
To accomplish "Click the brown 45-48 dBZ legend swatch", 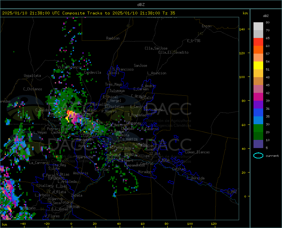I will [x=258, y=81].
